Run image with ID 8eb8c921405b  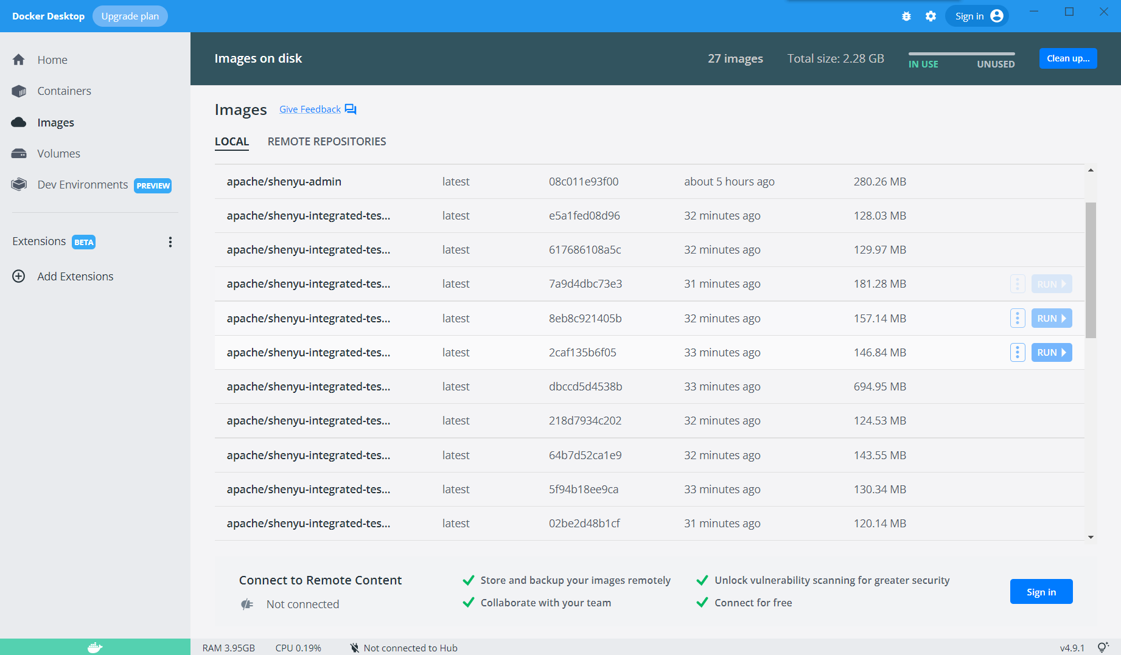click(x=1052, y=318)
